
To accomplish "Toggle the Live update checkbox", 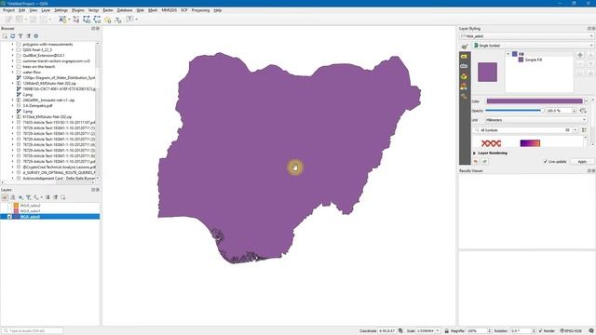I will point(546,161).
